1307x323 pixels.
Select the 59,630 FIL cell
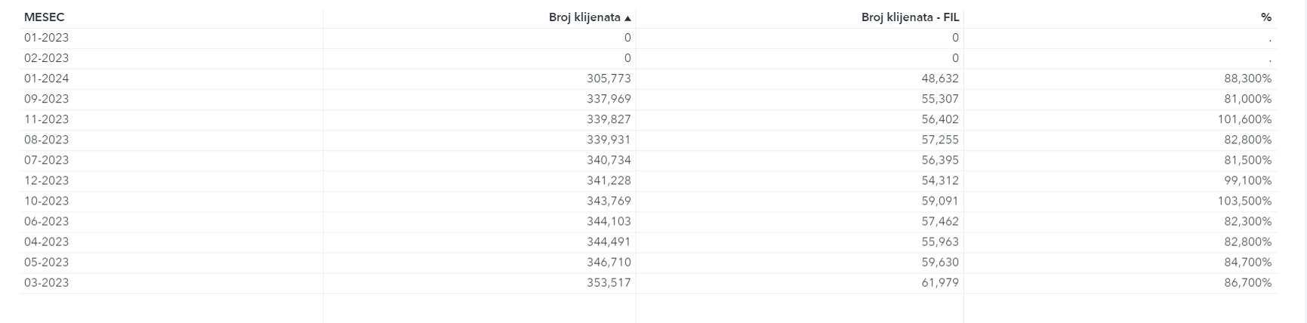pyautogui.click(x=940, y=262)
